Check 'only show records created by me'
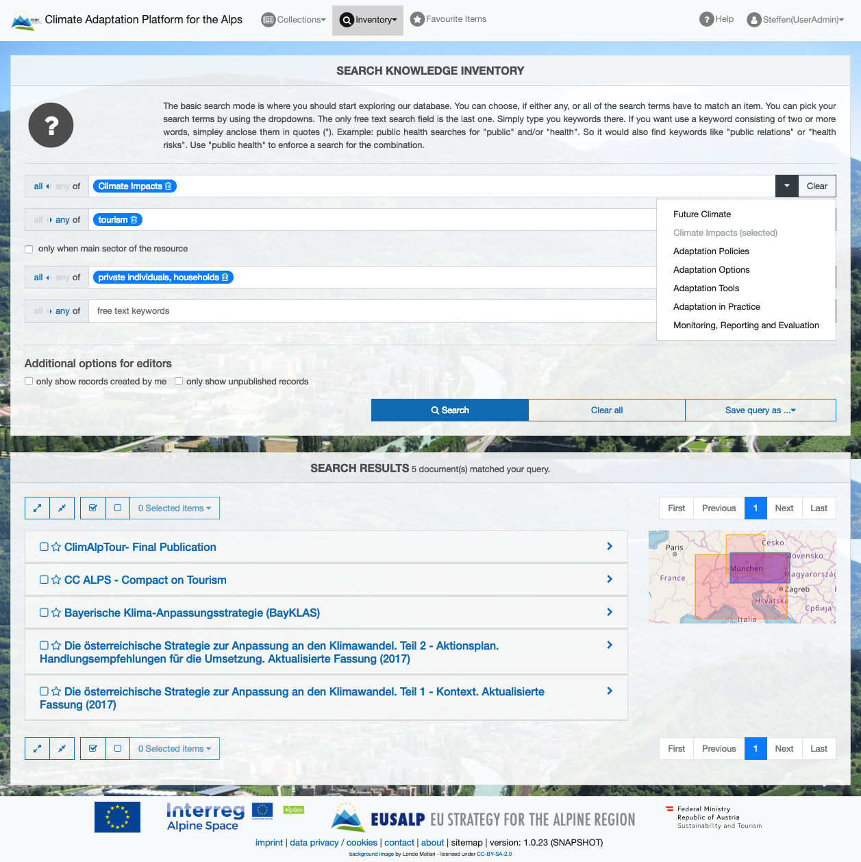Screen dimensions: 861x862 coord(28,381)
